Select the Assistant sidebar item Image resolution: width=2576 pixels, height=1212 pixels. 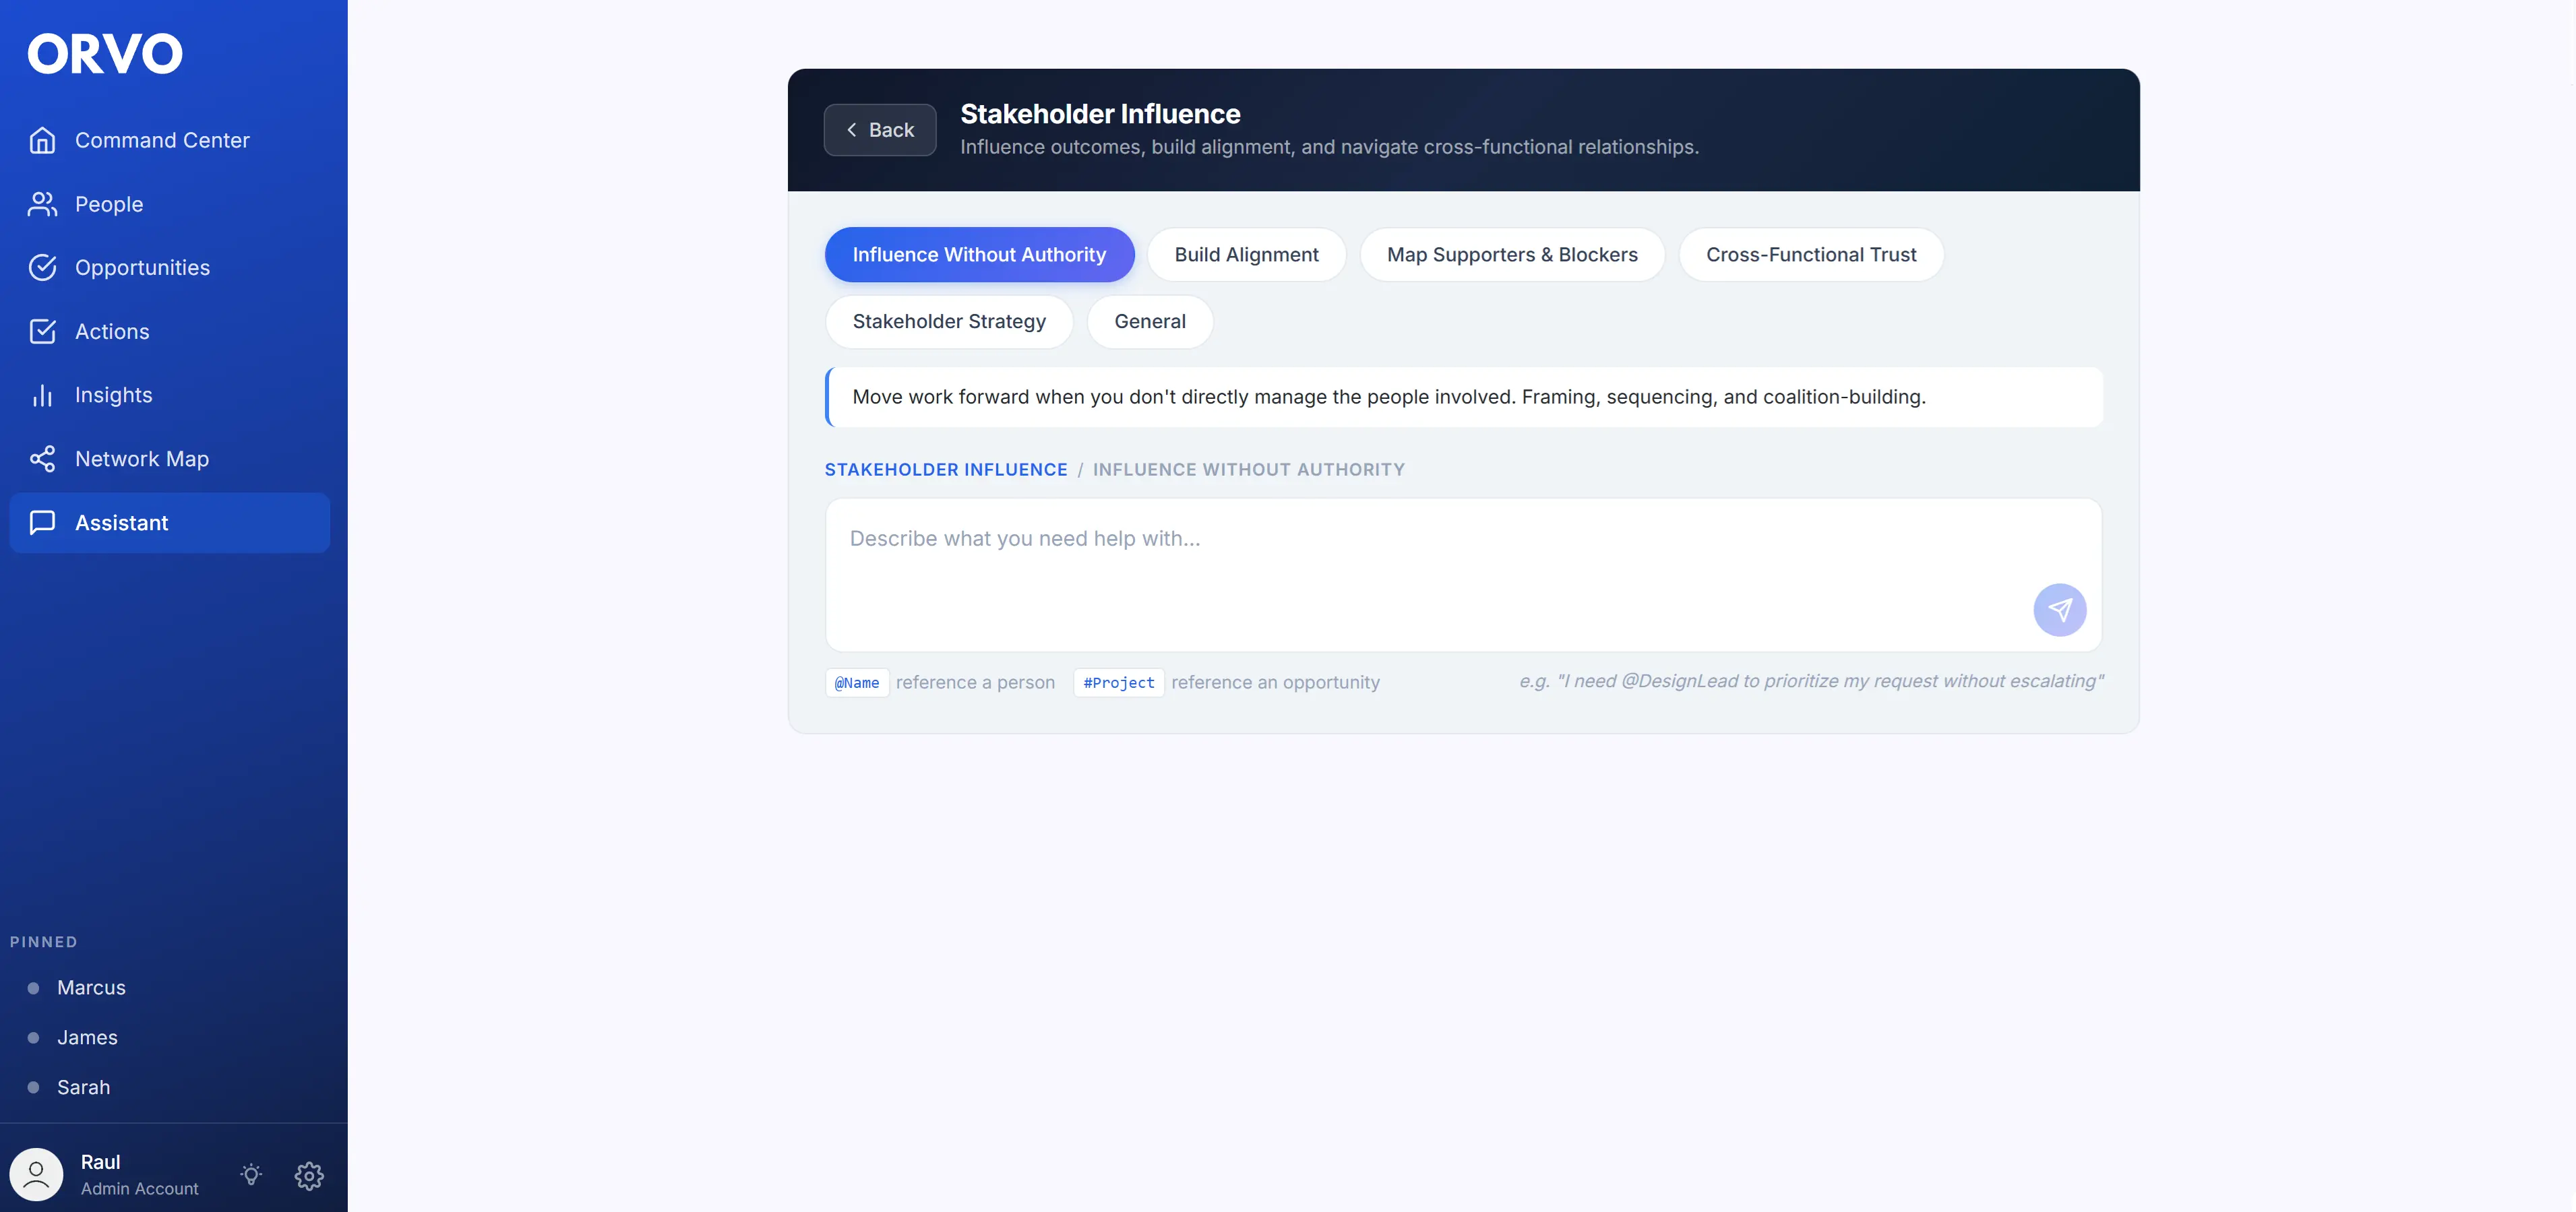point(121,523)
